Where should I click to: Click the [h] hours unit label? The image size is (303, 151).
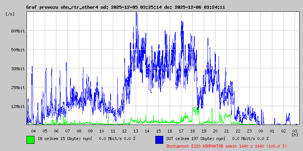click(295, 134)
